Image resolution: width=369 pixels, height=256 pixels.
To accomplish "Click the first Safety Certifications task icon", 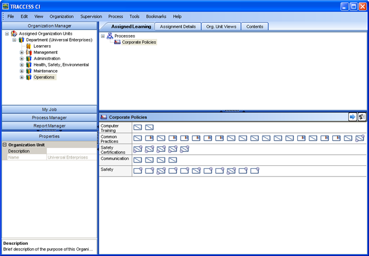I will 138,149.
